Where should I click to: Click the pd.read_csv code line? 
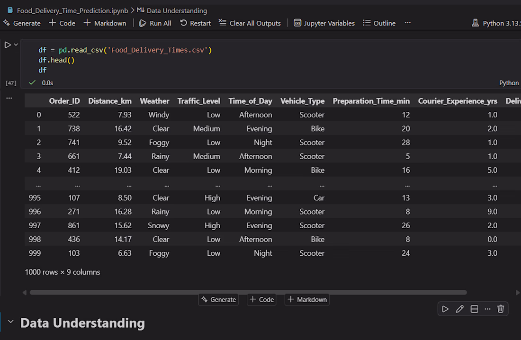(x=125, y=50)
